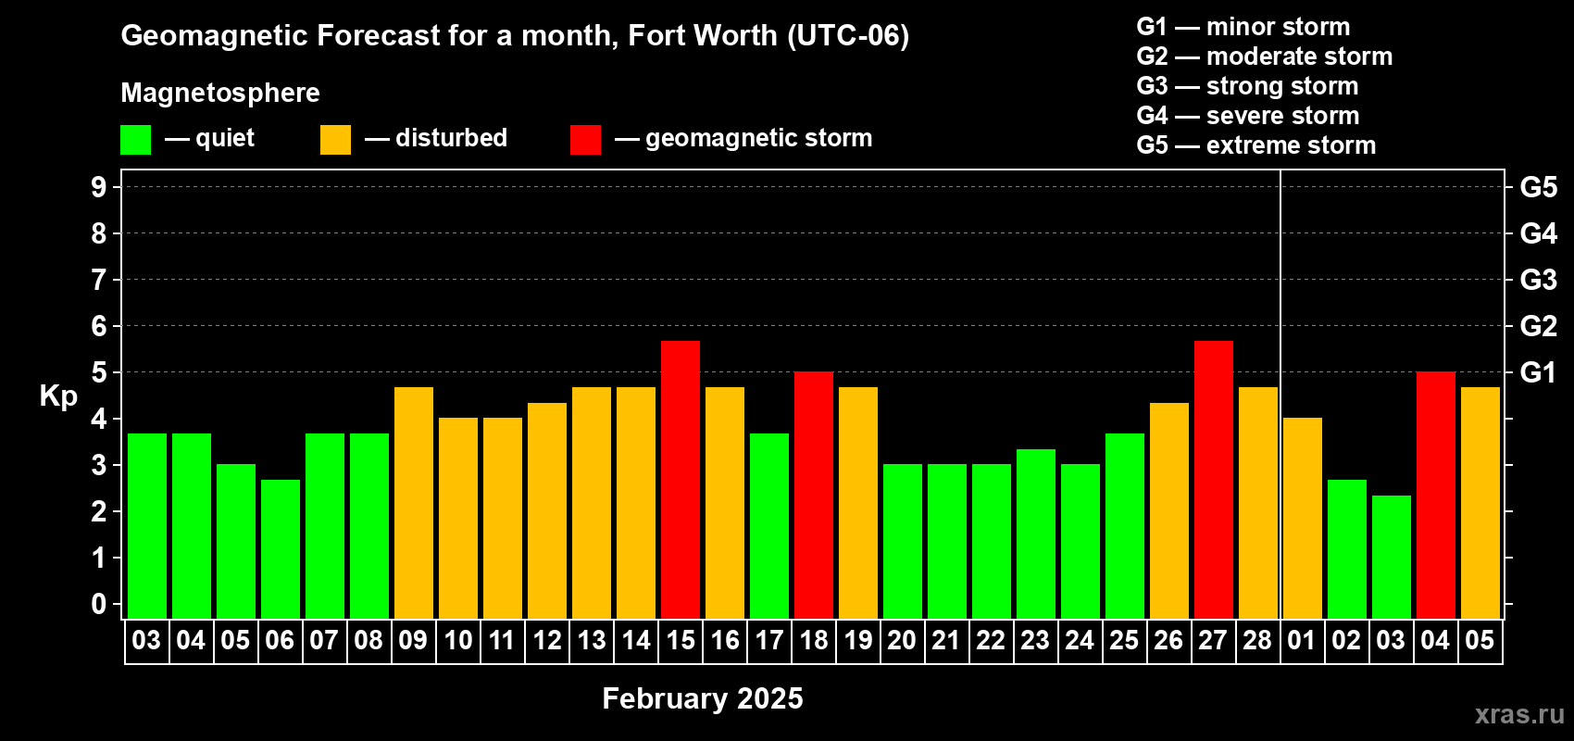Click the 'G2 — moderate storm' legend text

pyautogui.click(x=1264, y=57)
